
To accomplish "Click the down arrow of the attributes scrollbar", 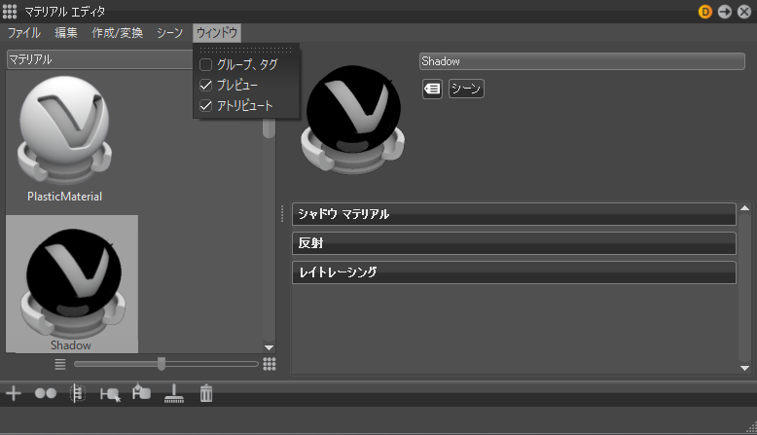I will [745, 369].
